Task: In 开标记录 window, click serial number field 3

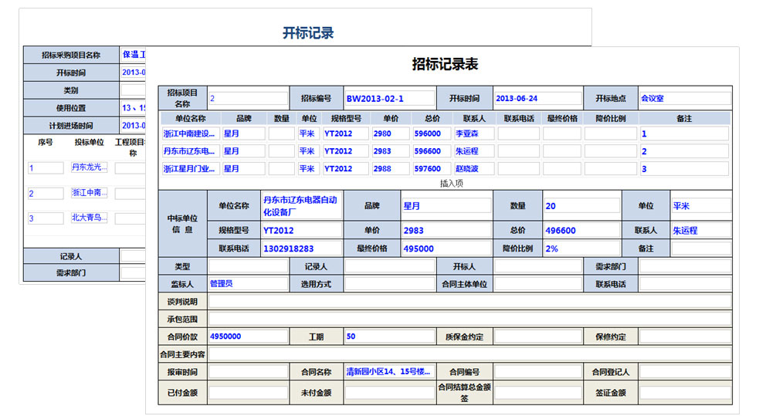Action: tap(46, 218)
